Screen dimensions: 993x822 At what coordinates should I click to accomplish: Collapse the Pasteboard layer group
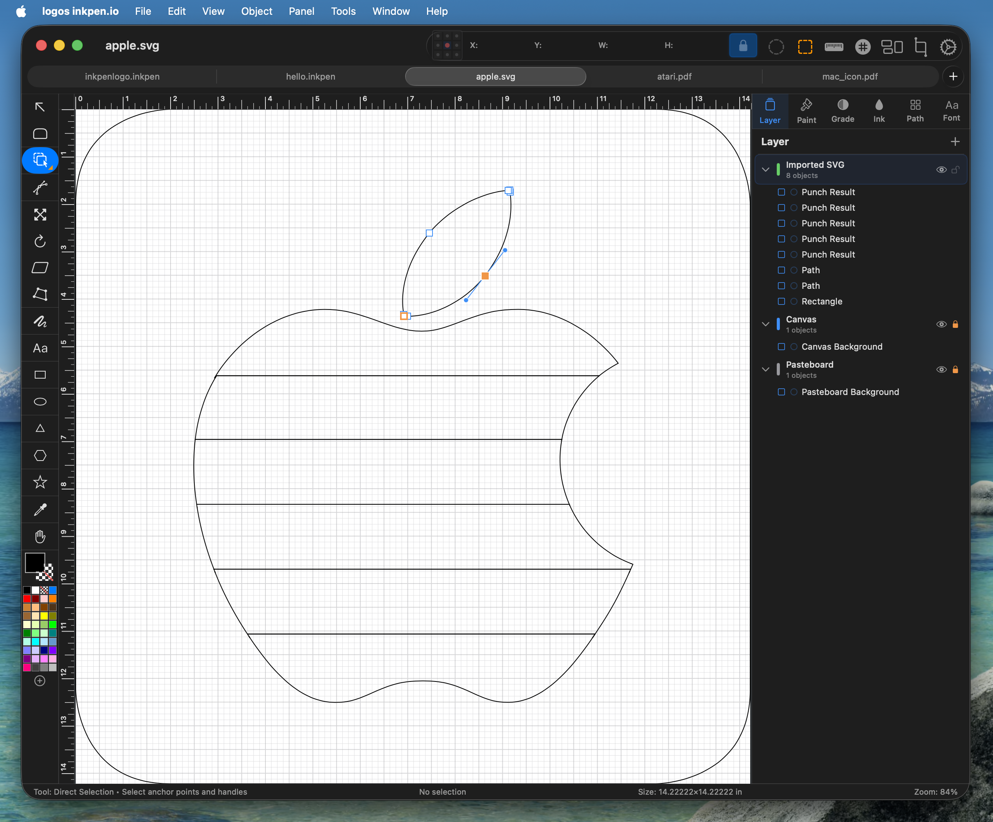tap(765, 370)
